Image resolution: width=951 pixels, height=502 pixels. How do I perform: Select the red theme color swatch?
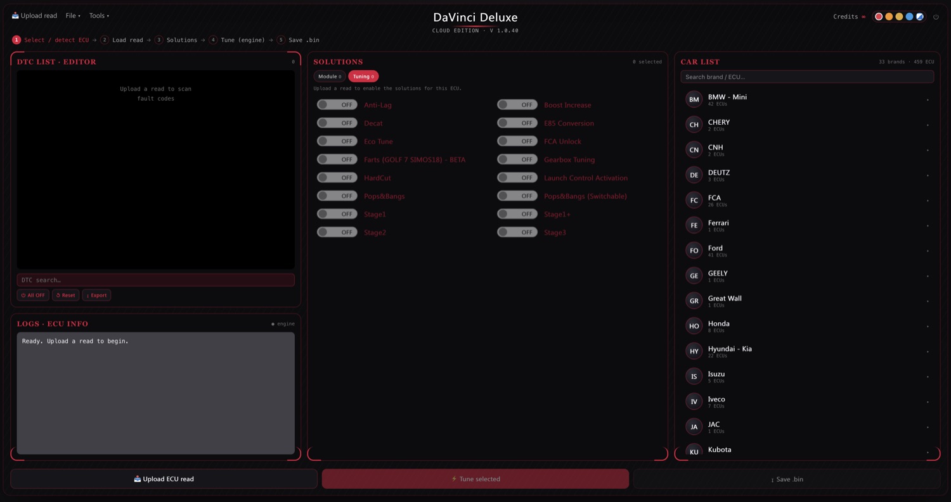tap(879, 17)
